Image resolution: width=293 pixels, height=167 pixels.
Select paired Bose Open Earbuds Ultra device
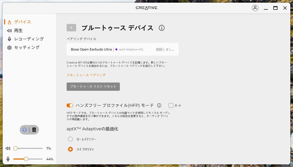pos(122,49)
